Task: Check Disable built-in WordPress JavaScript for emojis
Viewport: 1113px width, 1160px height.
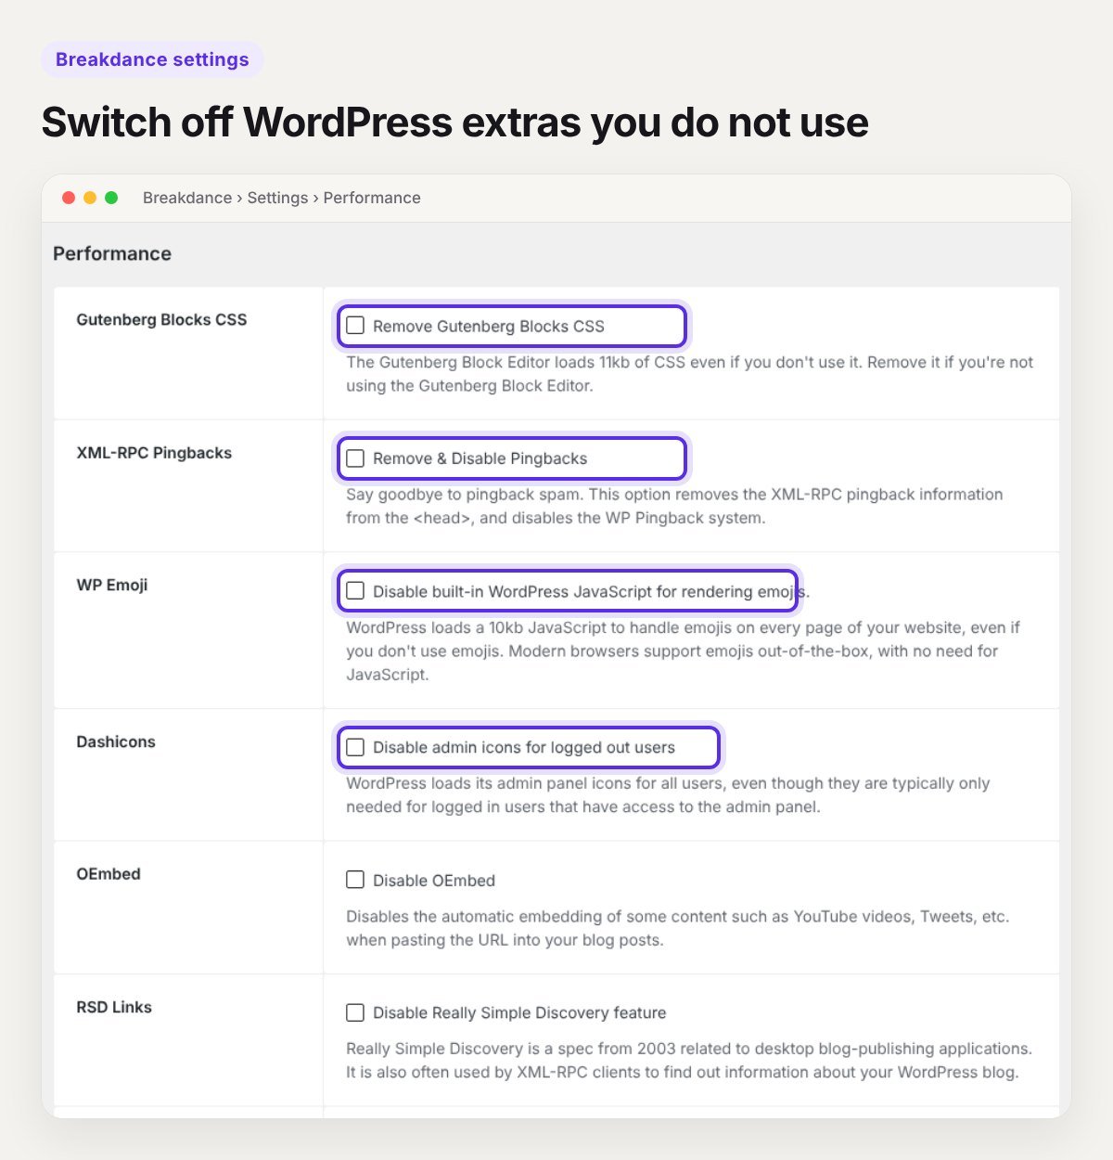Action: click(x=355, y=591)
